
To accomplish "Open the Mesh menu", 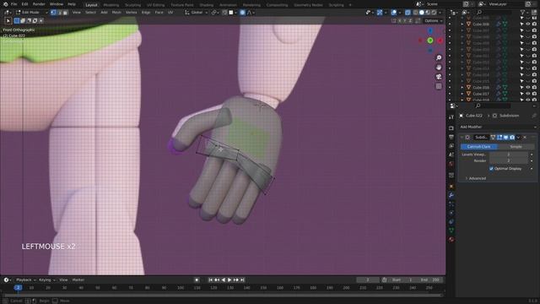I will click(116, 13).
